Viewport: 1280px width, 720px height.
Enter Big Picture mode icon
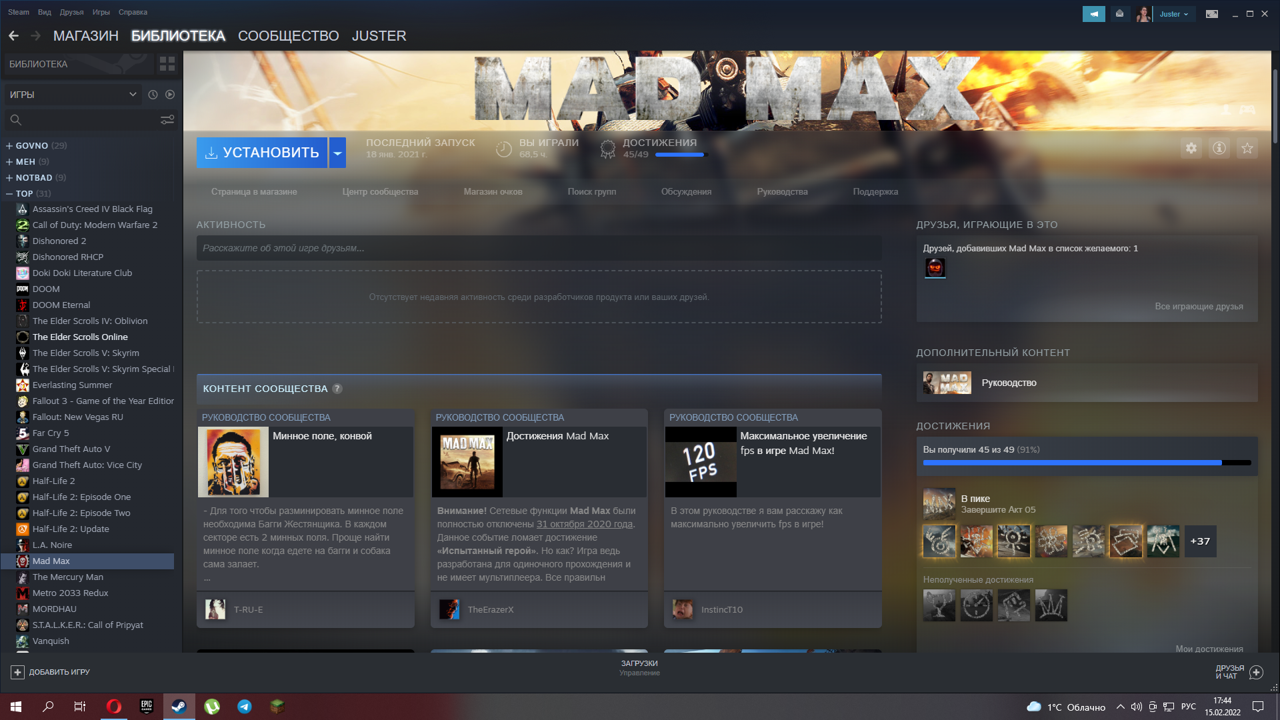click(1212, 14)
